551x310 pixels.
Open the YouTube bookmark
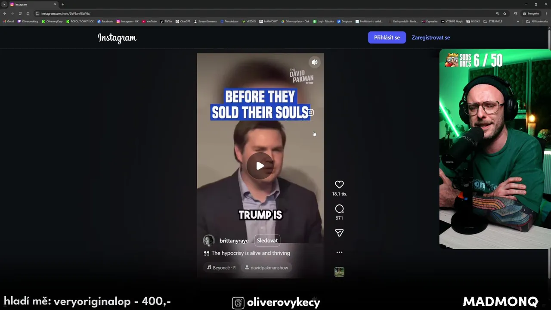pos(149,21)
